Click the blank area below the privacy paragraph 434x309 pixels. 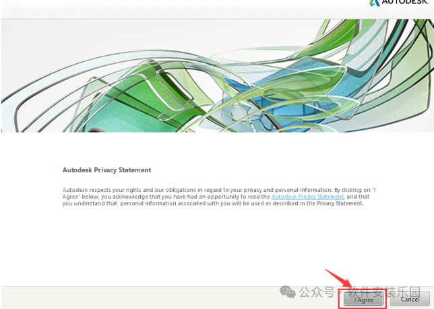tap(216, 242)
